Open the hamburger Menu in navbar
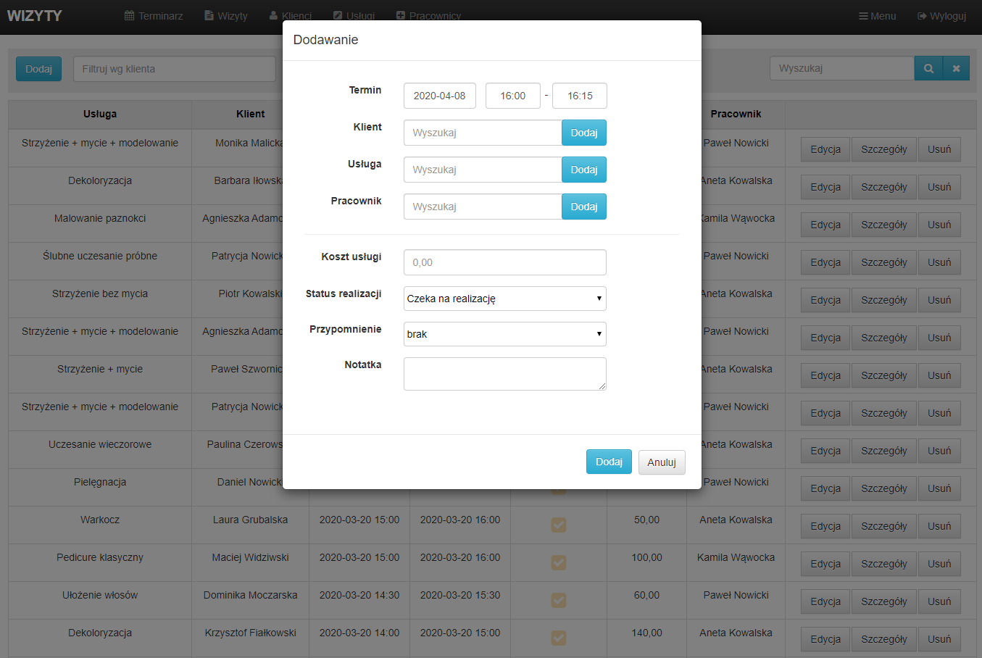 coord(877,16)
